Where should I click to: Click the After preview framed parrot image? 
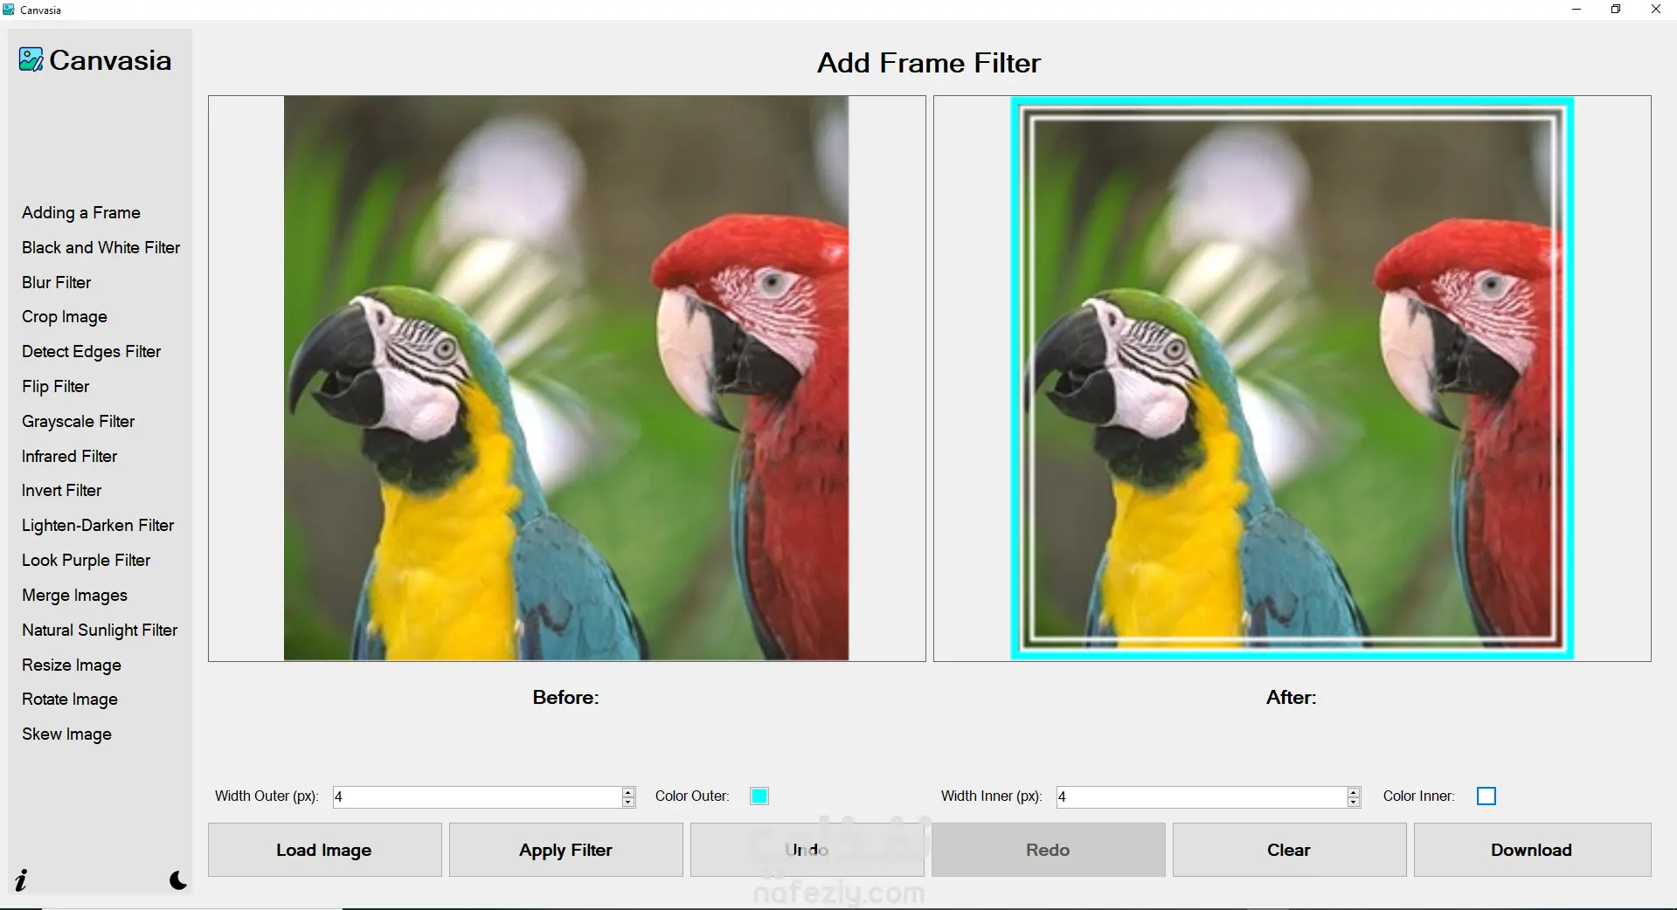click(x=1292, y=377)
